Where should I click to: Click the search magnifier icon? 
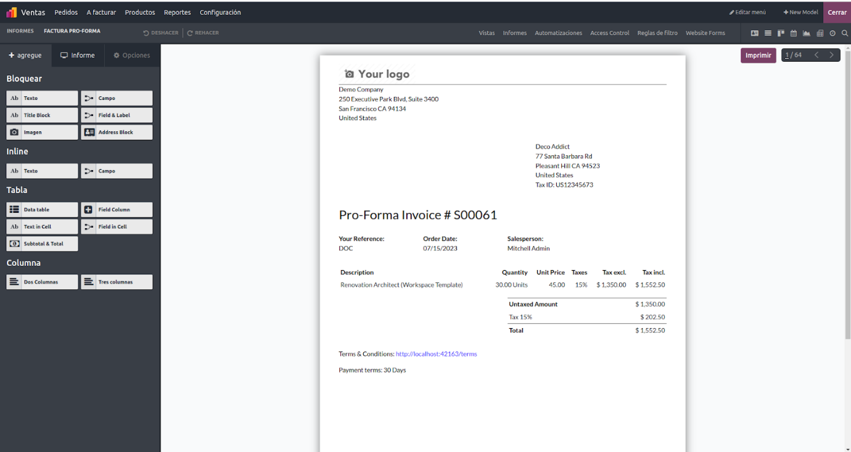tap(845, 33)
